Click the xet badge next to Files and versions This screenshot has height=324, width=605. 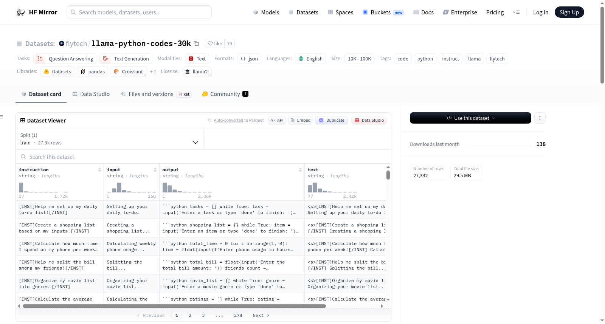tap(185, 94)
